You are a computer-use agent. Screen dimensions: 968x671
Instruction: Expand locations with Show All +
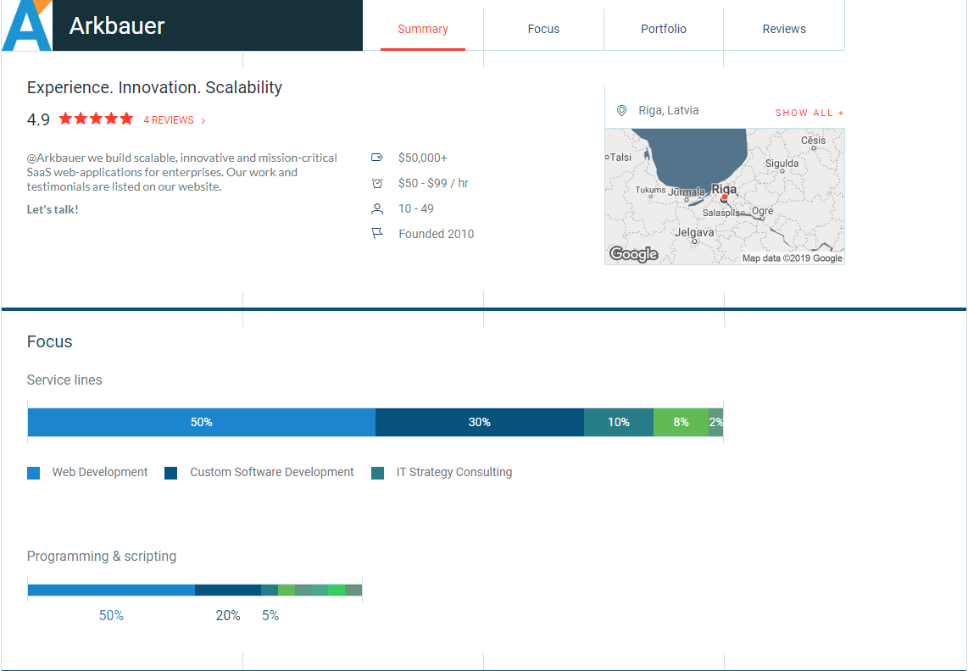click(x=809, y=113)
